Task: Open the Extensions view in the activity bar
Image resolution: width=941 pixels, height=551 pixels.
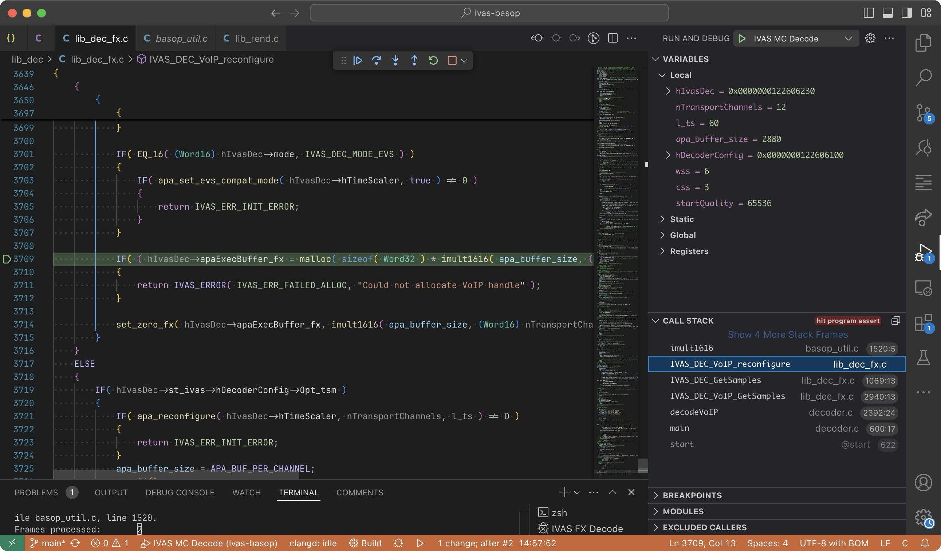Action: (x=923, y=323)
